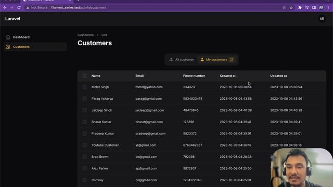Reload the customers page
Image resolution: width=333 pixels, height=187 pixels.
click(x=19, y=7)
